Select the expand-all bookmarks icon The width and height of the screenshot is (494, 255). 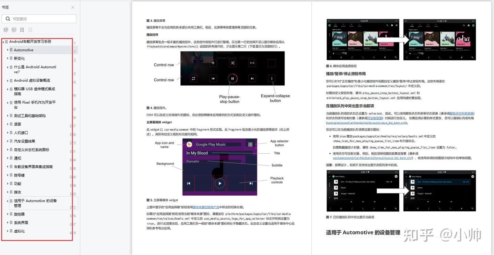click(x=6, y=30)
